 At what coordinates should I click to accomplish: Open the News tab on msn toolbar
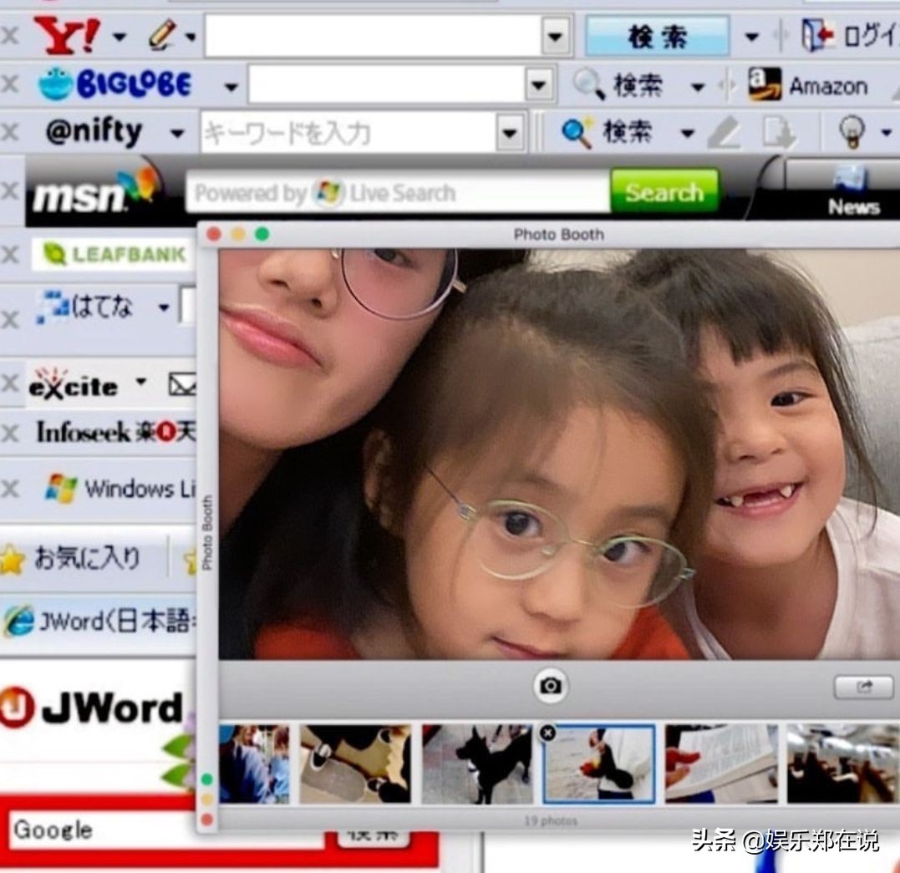point(853,192)
